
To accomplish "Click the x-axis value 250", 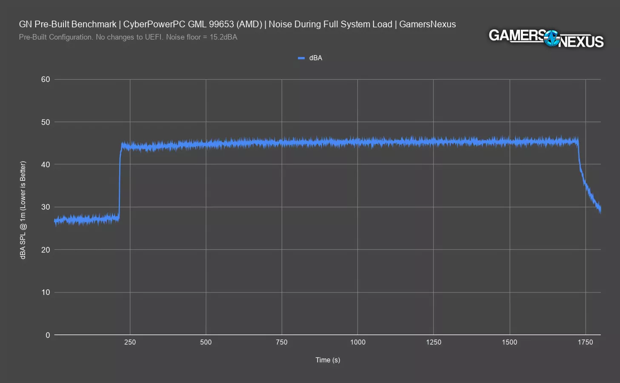I will pyautogui.click(x=130, y=342).
